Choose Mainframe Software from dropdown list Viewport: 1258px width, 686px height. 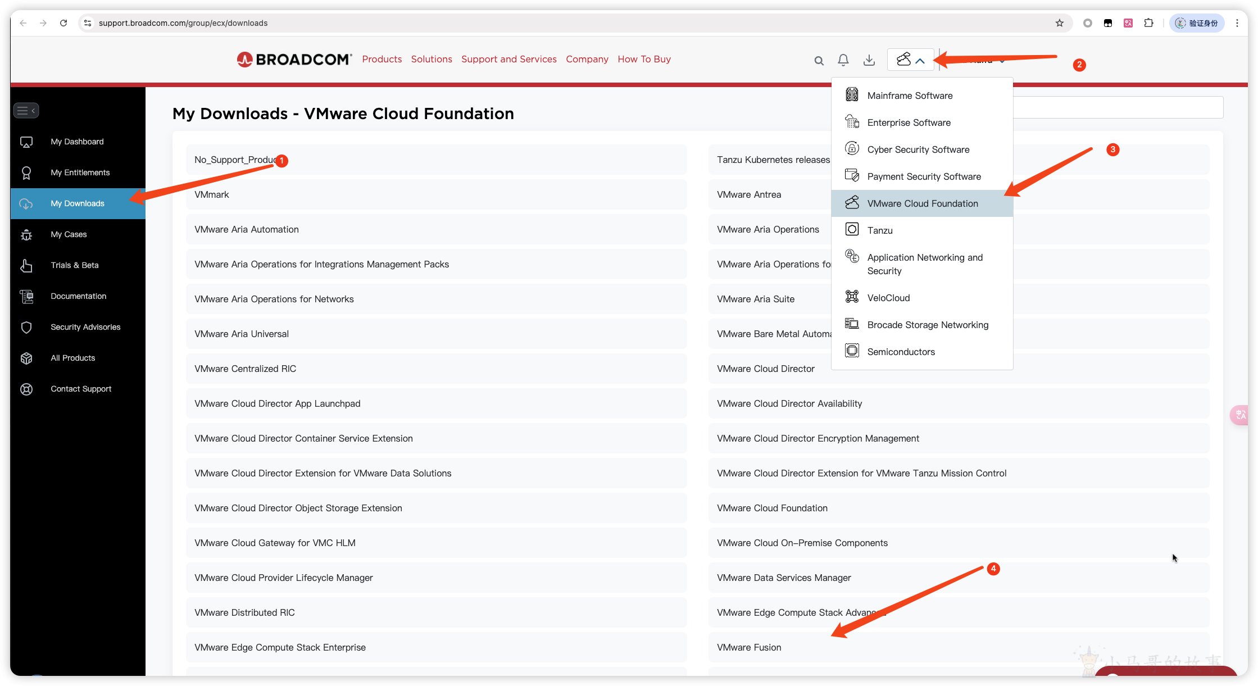click(922, 96)
